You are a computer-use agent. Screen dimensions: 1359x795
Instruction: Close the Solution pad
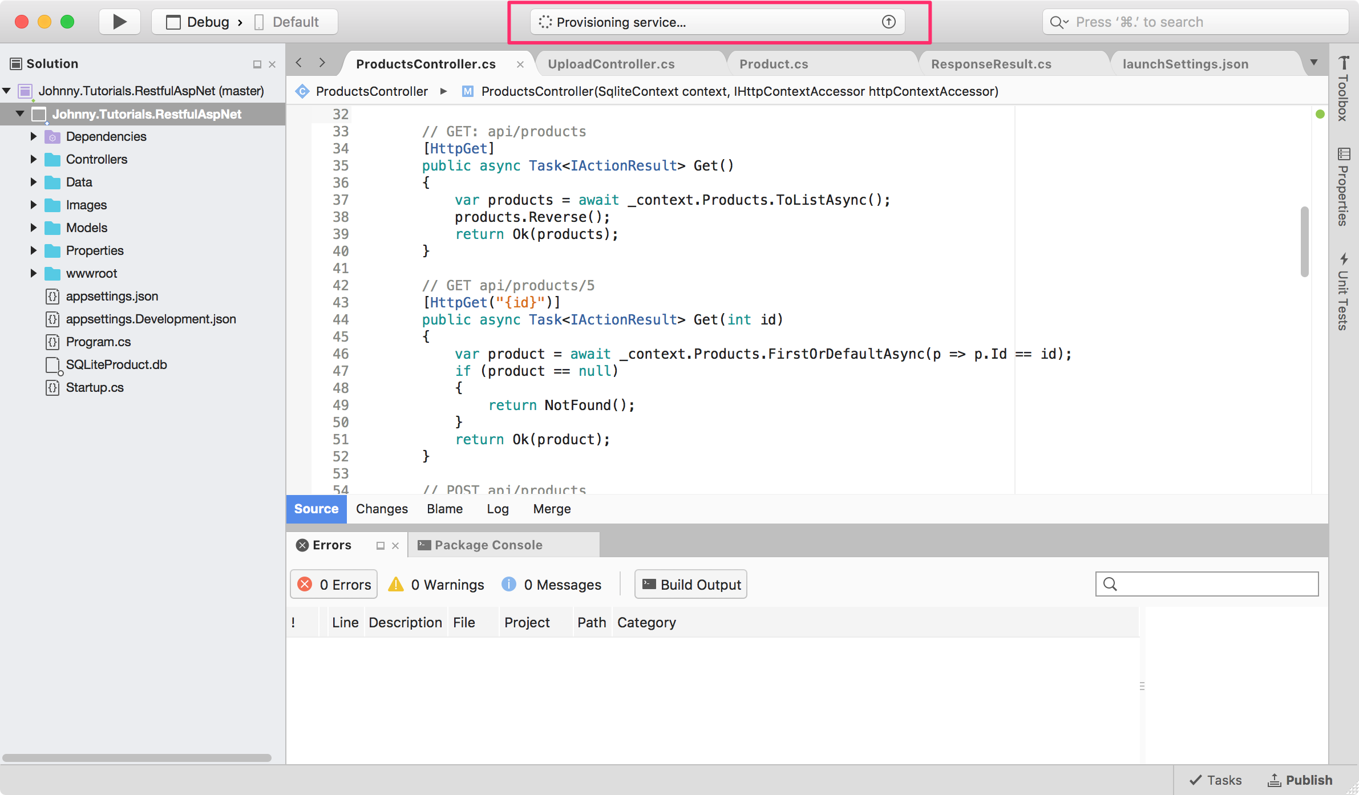point(272,64)
